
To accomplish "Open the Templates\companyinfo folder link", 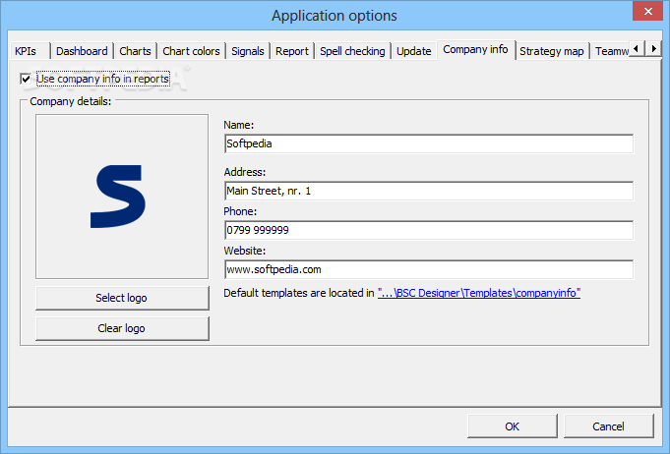I will 479,293.
